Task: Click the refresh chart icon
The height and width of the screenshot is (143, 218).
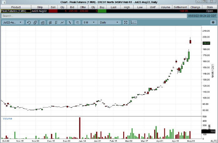Action: coord(29,23)
